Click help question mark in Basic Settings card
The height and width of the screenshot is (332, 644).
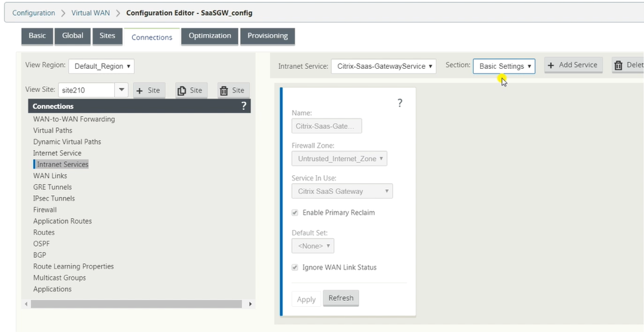pos(400,103)
